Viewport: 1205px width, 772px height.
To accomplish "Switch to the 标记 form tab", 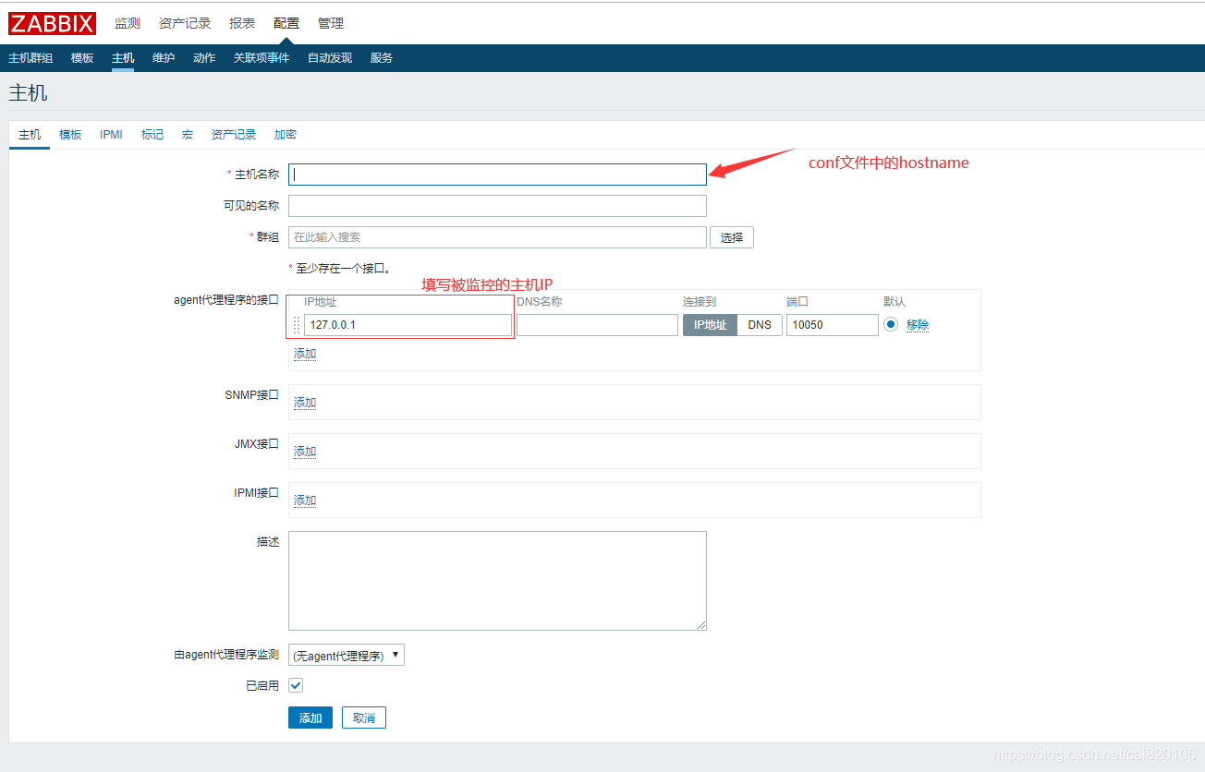I will (152, 135).
